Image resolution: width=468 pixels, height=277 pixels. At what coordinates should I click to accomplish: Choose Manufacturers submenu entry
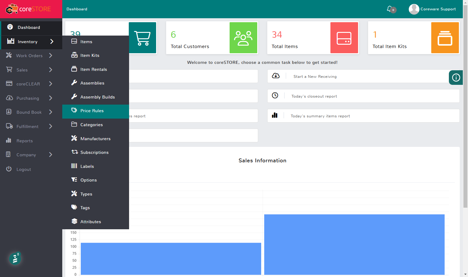(96, 139)
